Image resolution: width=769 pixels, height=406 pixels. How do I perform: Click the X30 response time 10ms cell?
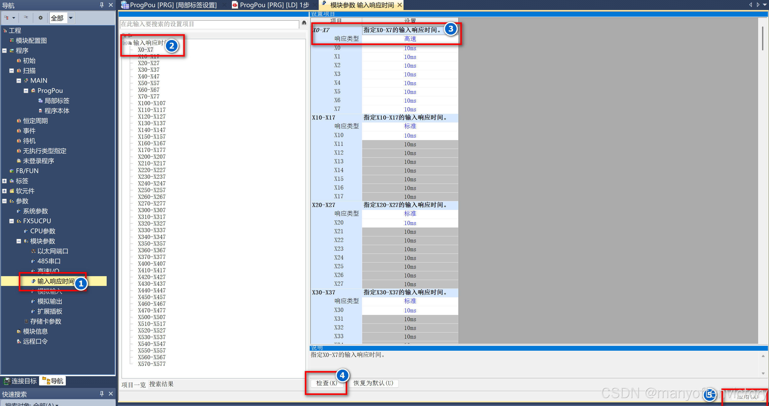[410, 310]
